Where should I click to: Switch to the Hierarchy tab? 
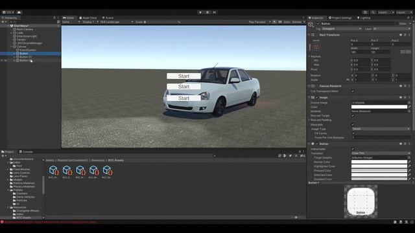10,18
